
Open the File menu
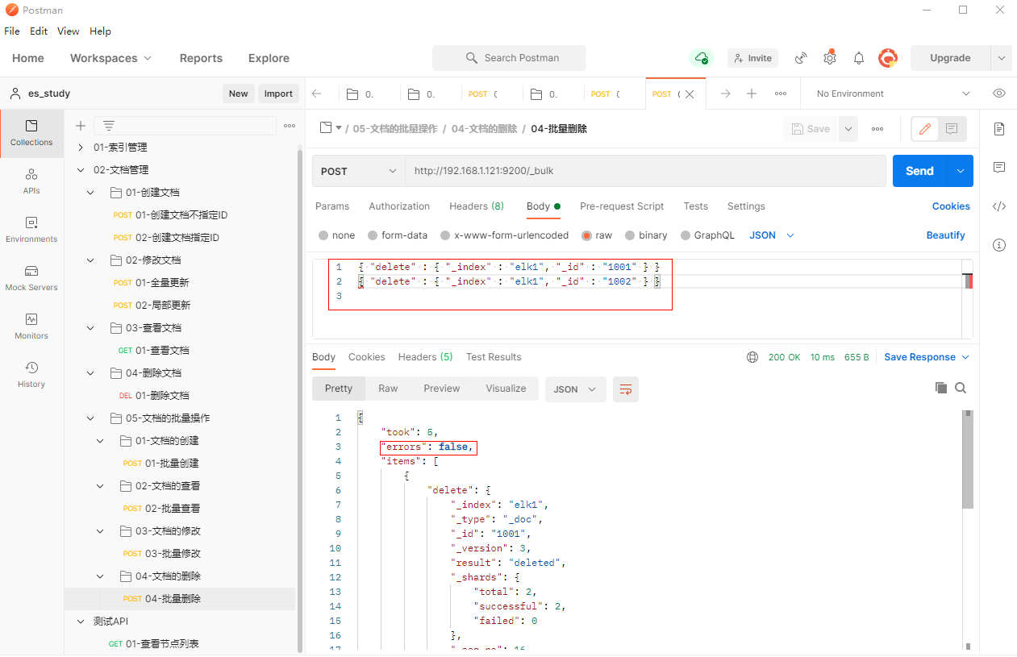point(12,31)
